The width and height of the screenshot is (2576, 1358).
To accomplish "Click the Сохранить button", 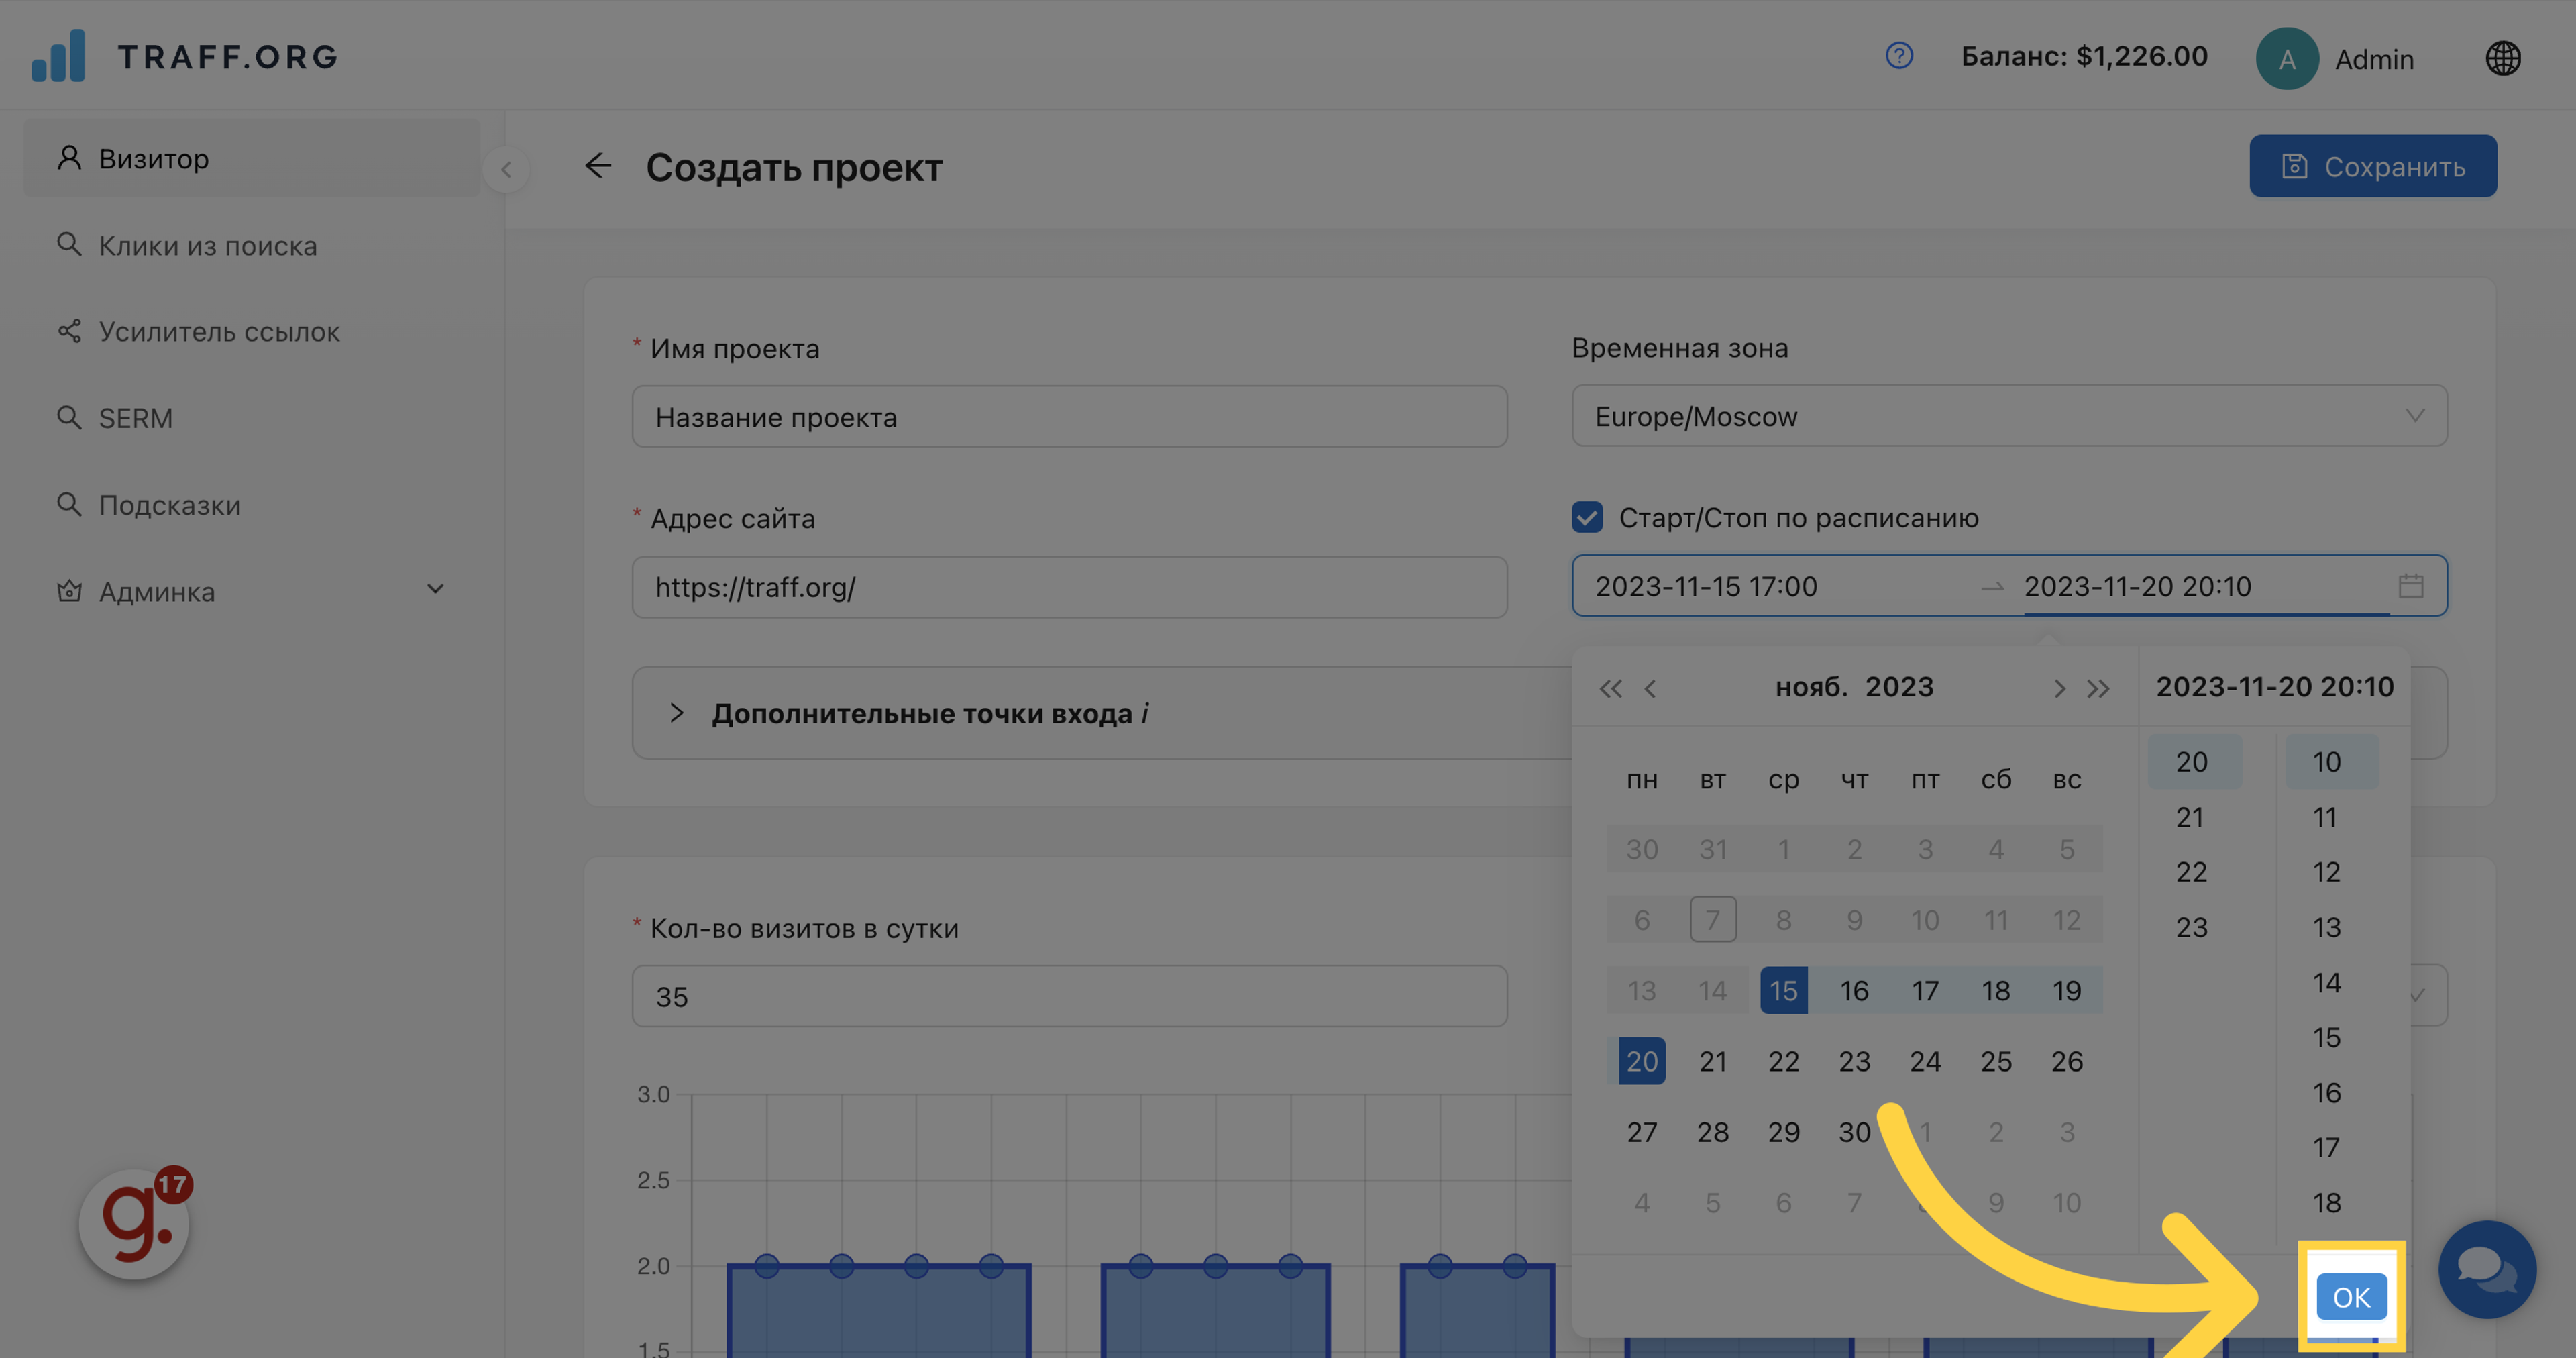I will 2373,166.
